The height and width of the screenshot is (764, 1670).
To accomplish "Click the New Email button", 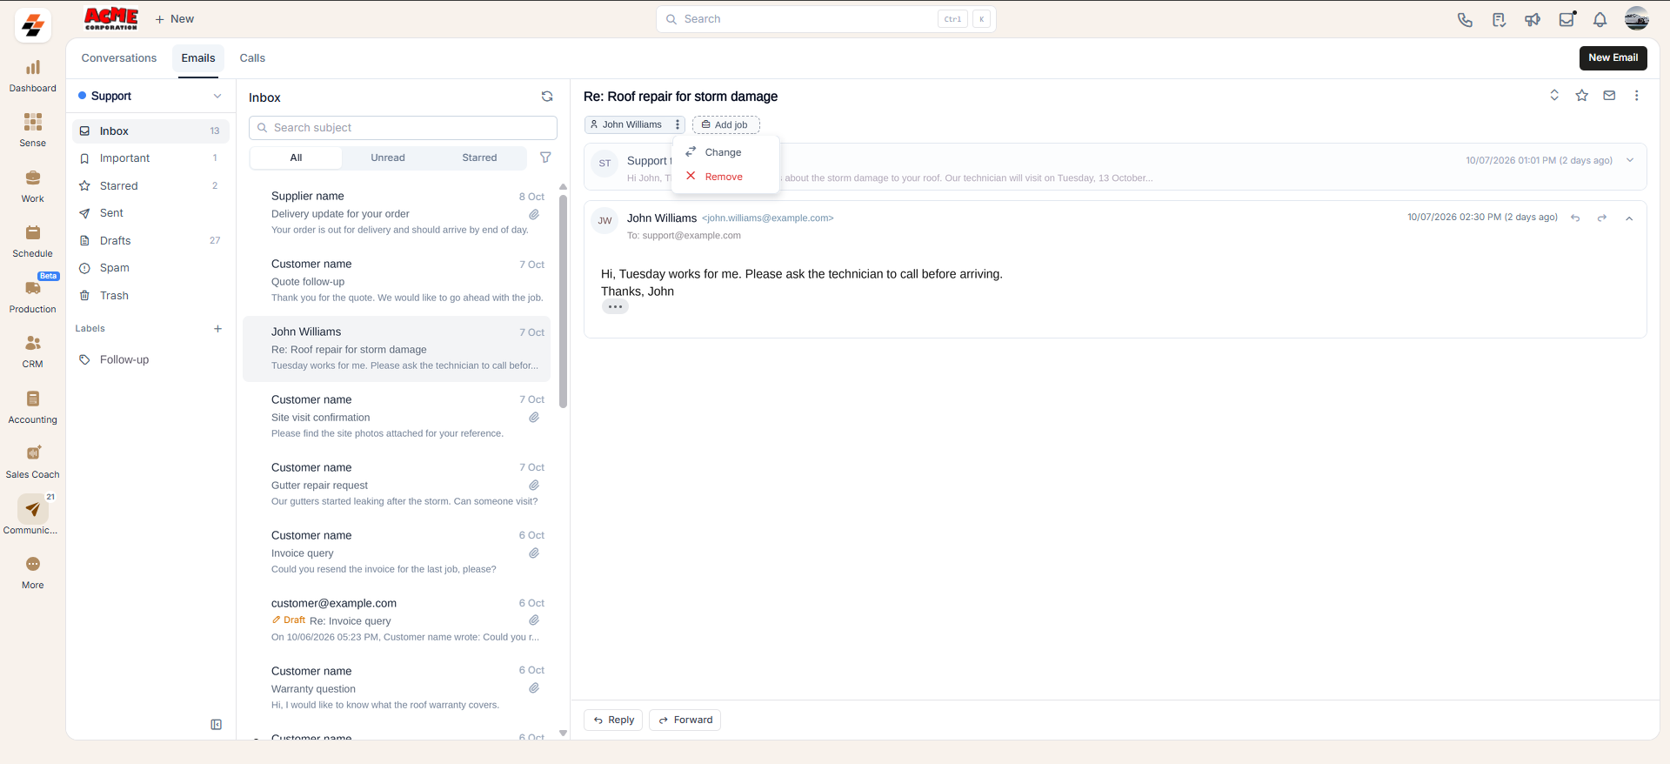I will (1613, 57).
